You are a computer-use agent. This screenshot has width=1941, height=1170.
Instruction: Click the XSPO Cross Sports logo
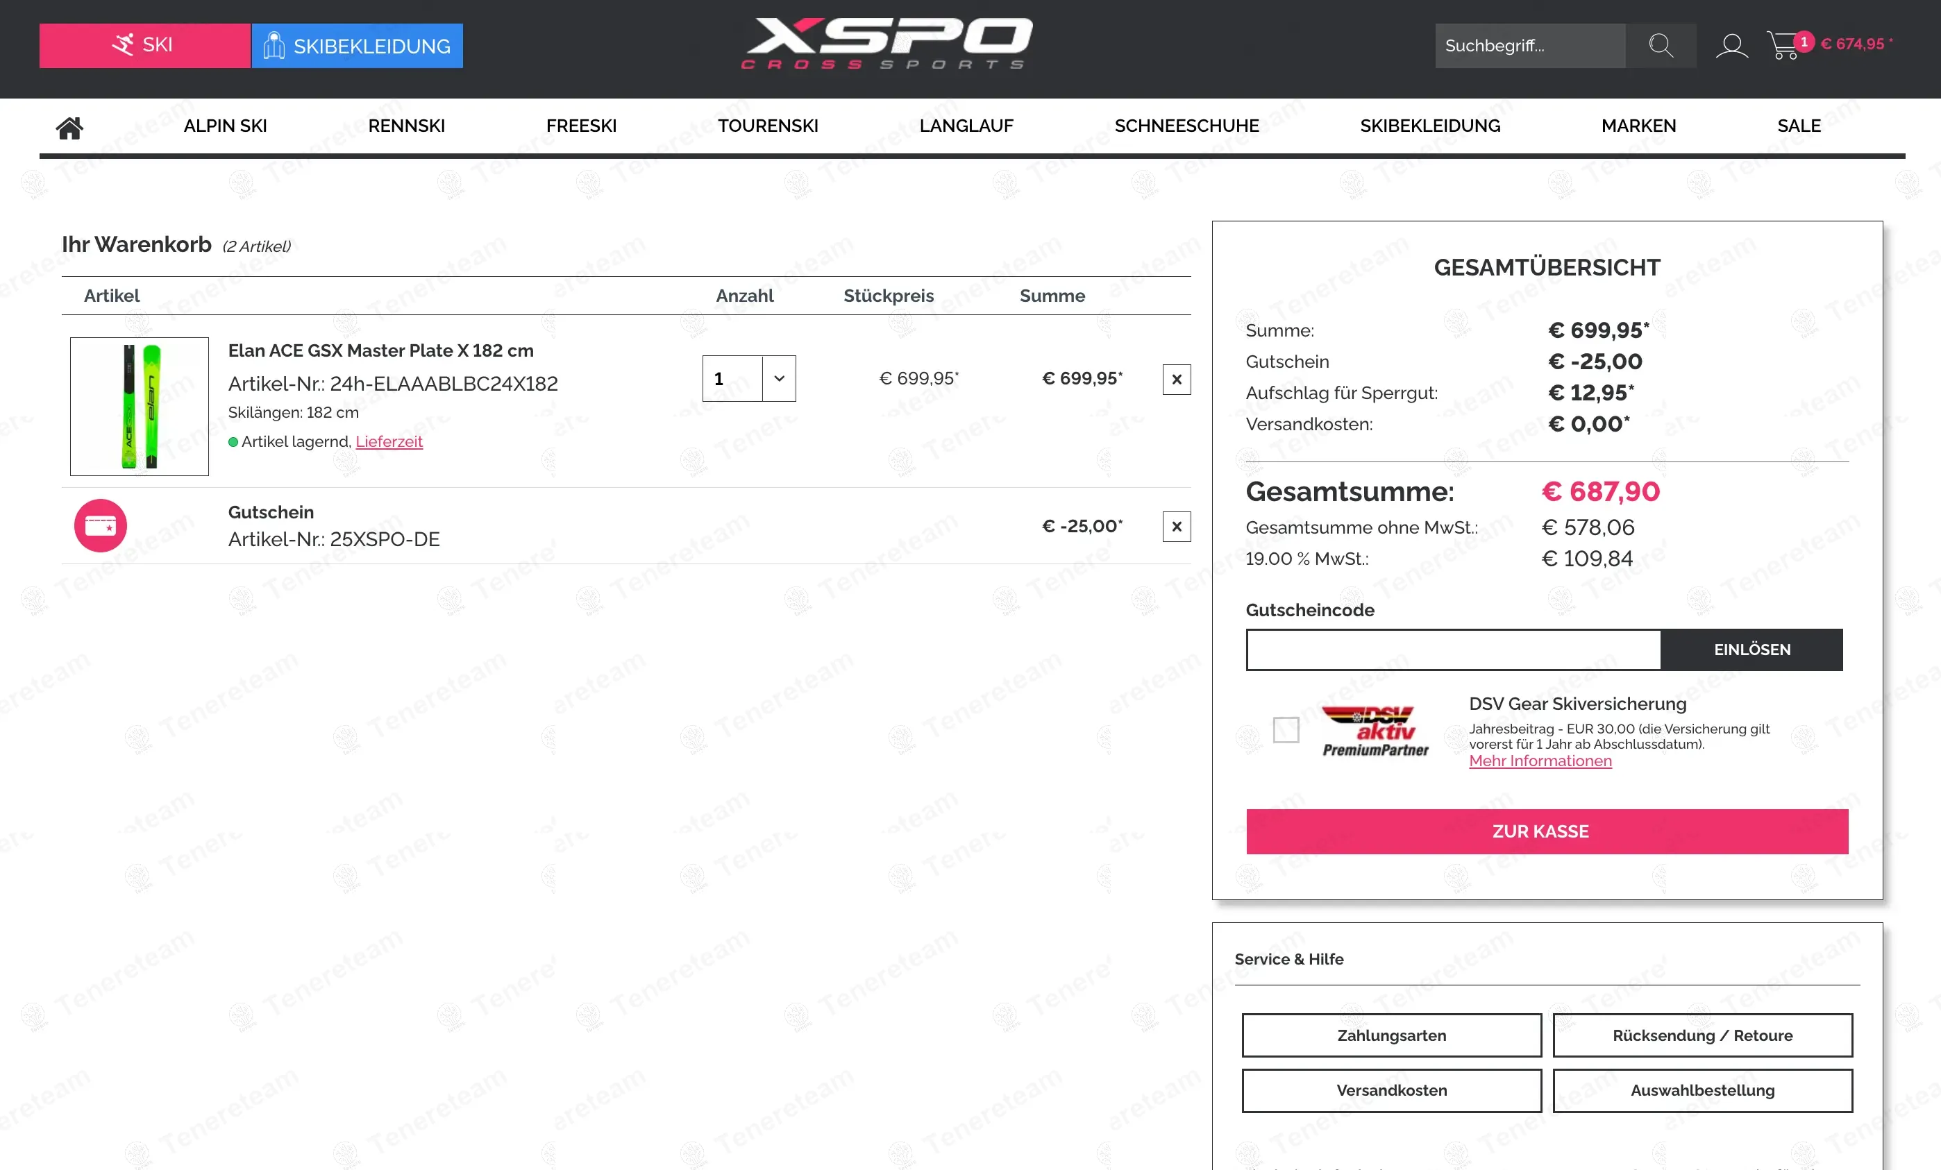(x=887, y=44)
